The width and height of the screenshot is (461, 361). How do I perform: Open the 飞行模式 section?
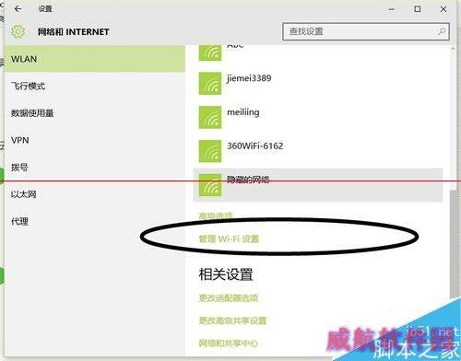coord(95,86)
